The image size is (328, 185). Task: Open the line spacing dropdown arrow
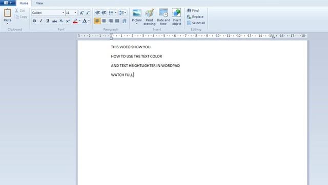pyautogui.click(x=126, y=13)
